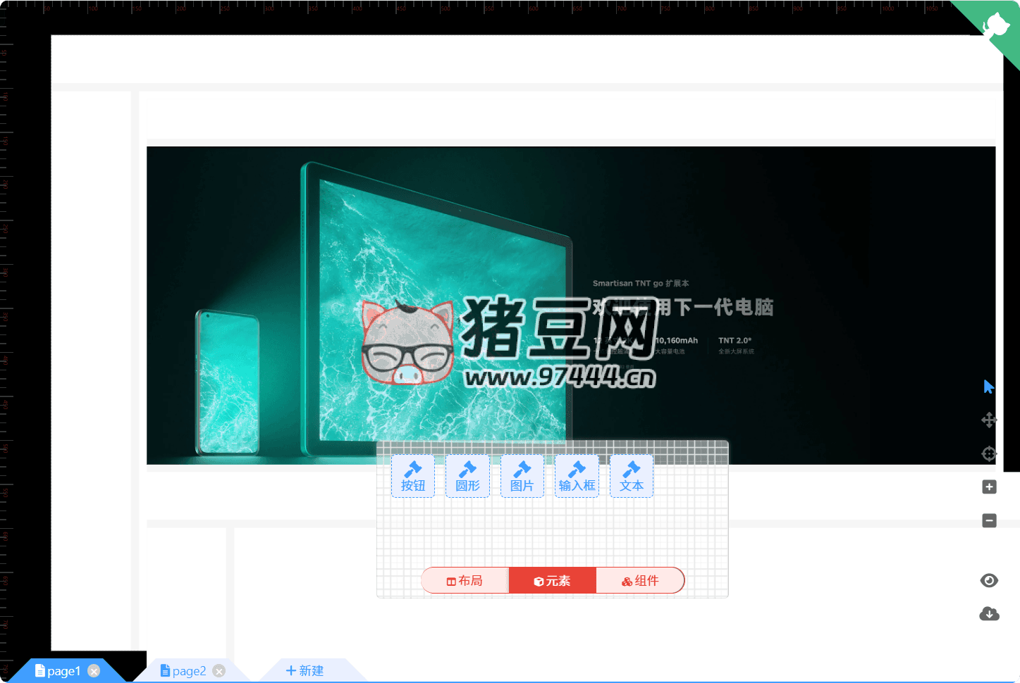Viewport: 1020px width, 683px height.
Task: Select the 圆形 (circle) element tool
Action: point(467,476)
